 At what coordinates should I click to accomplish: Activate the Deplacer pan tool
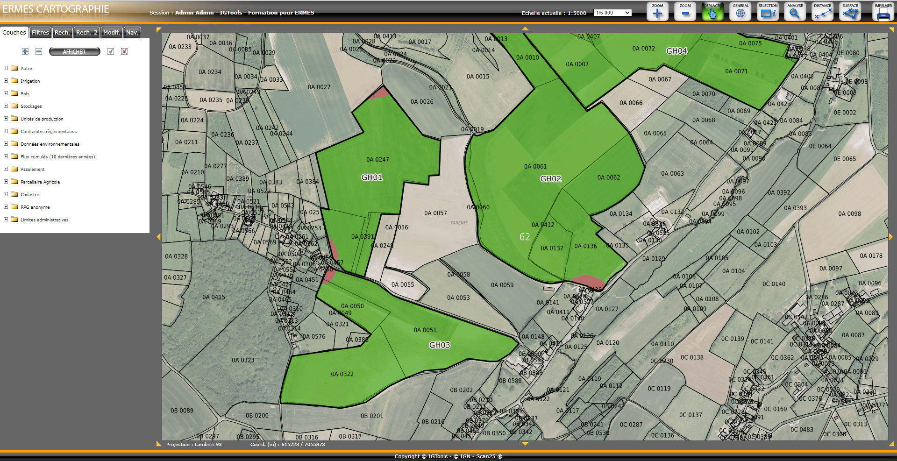click(x=712, y=12)
